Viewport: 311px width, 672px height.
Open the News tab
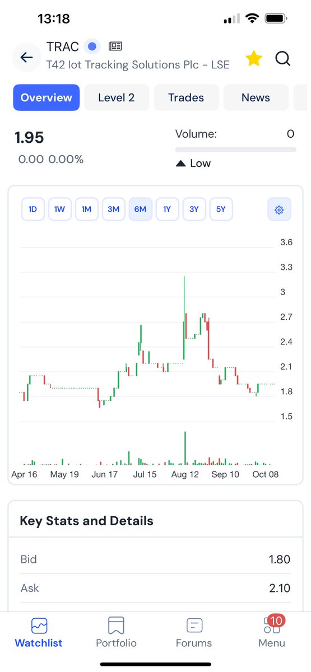[256, 97]
